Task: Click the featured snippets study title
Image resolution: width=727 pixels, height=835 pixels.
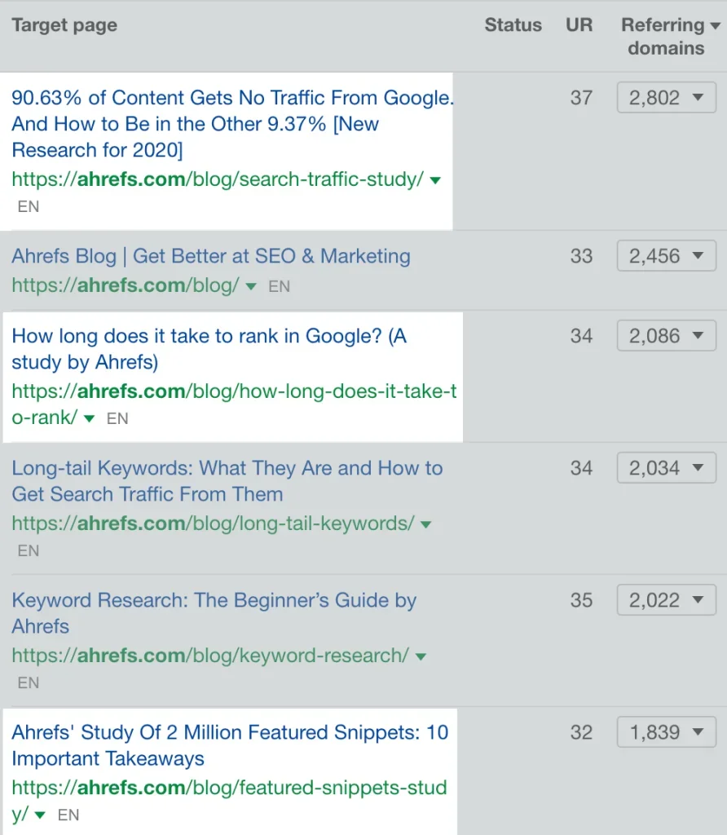Action: (229, 745)
